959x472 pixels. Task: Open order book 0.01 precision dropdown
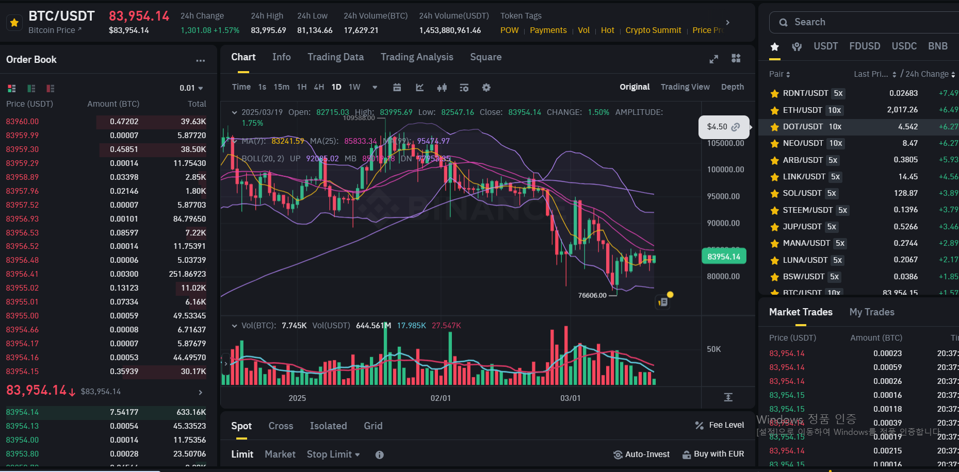(x=191, y=88)
